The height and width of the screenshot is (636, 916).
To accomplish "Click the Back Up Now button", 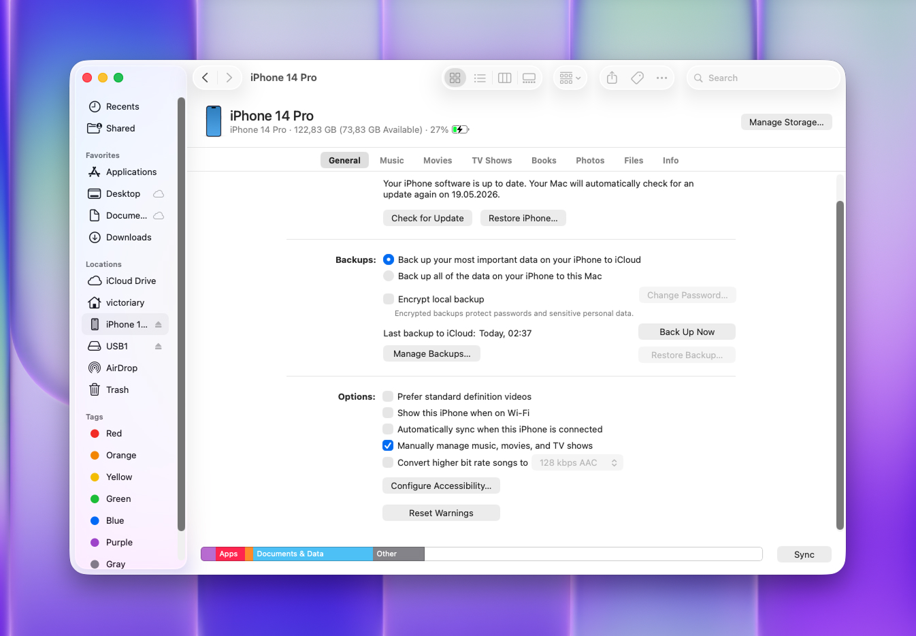I will click(x=687, y=332).
